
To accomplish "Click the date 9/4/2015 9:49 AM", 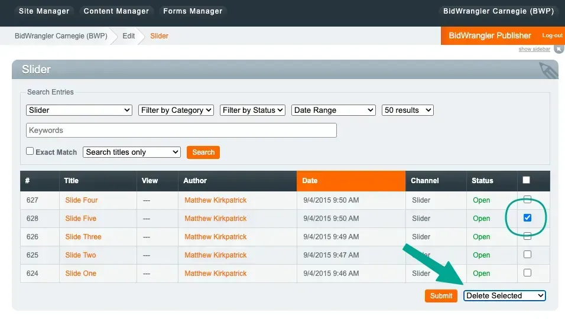I will pos(331,237).
